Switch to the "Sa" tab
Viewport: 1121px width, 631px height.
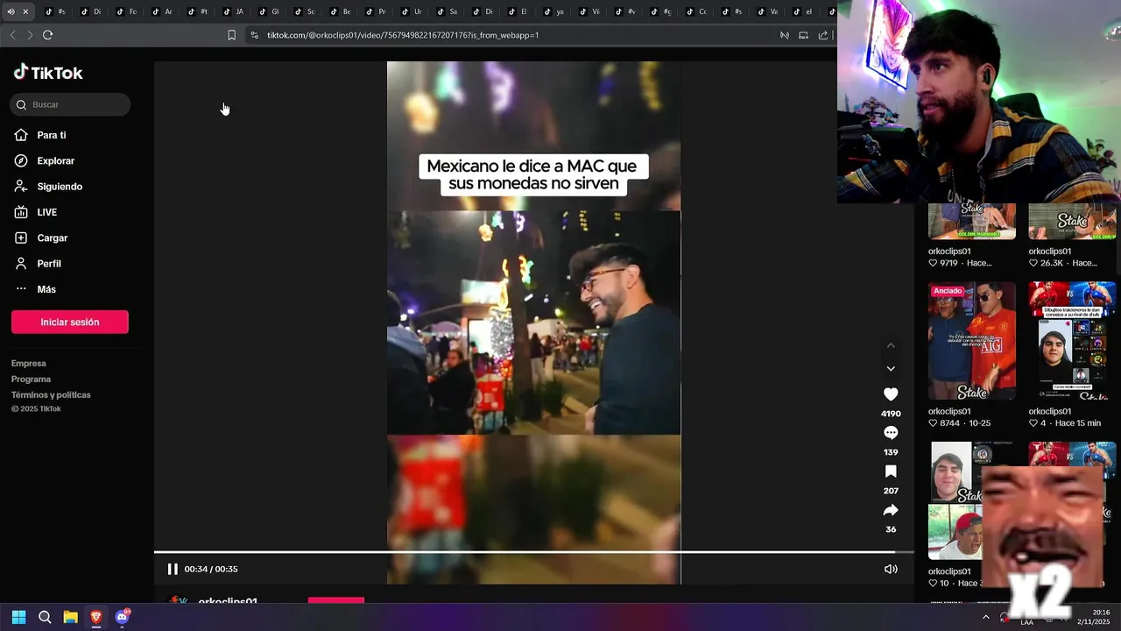447,11
